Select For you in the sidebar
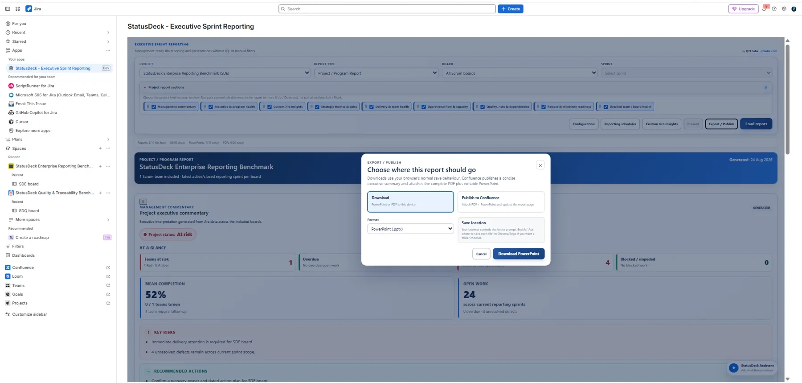The width and height of the screenshot is (802, 383). pos(19,24)
